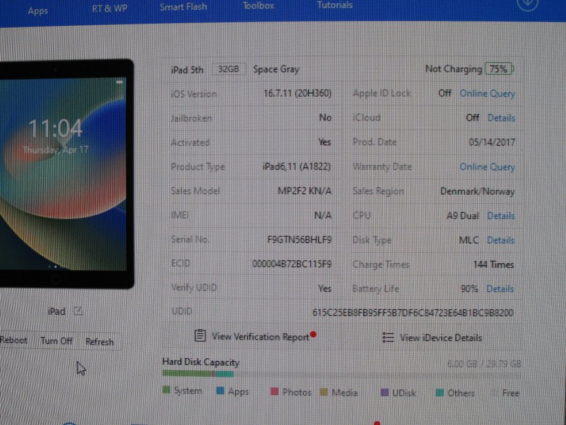Click View iDevice Details
The height and width of the screenshot is (425, 566).
[x=441, y=338]
